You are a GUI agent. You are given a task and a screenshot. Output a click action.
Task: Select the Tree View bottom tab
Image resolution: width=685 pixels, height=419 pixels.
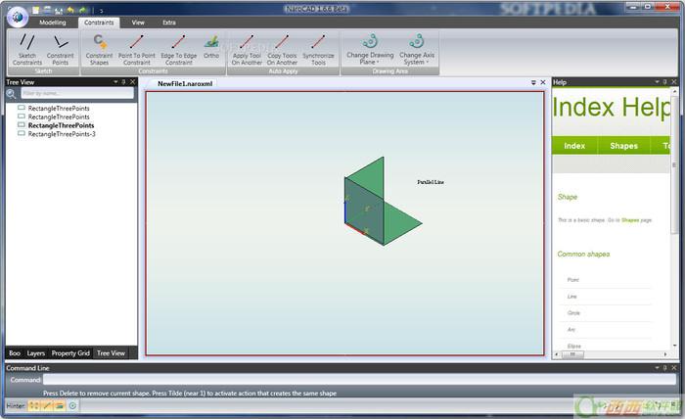[111, 353]
